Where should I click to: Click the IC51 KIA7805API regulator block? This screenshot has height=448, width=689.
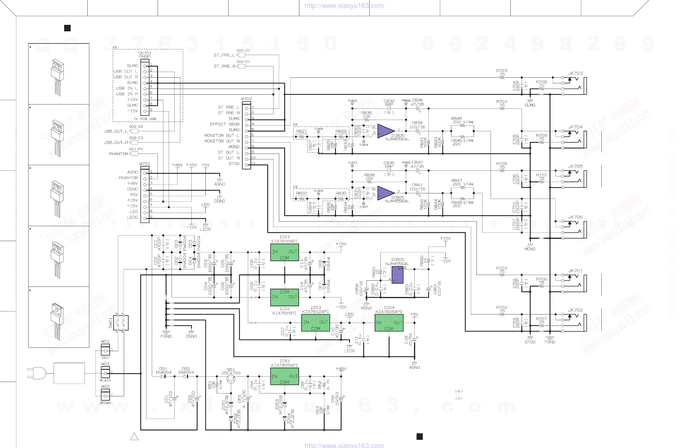click(284, 376)
